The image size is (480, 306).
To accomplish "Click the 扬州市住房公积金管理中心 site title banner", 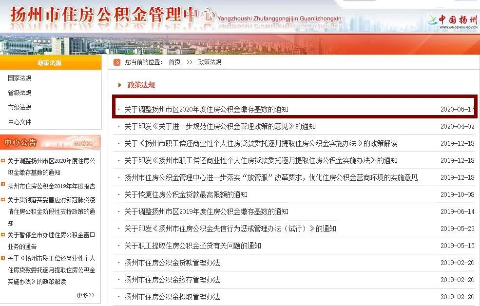I will coord(112,16).
